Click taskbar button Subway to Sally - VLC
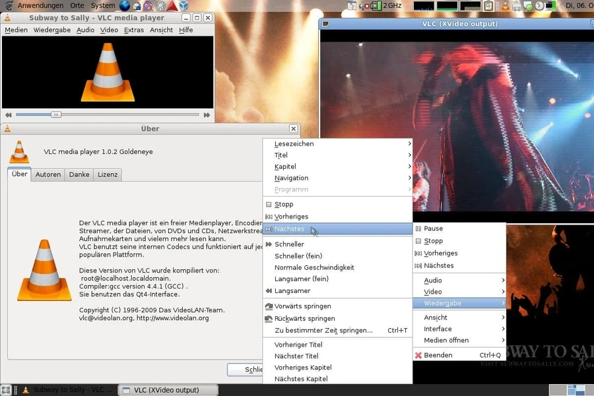Screen dimensions: 594x396 coord(68,390)
